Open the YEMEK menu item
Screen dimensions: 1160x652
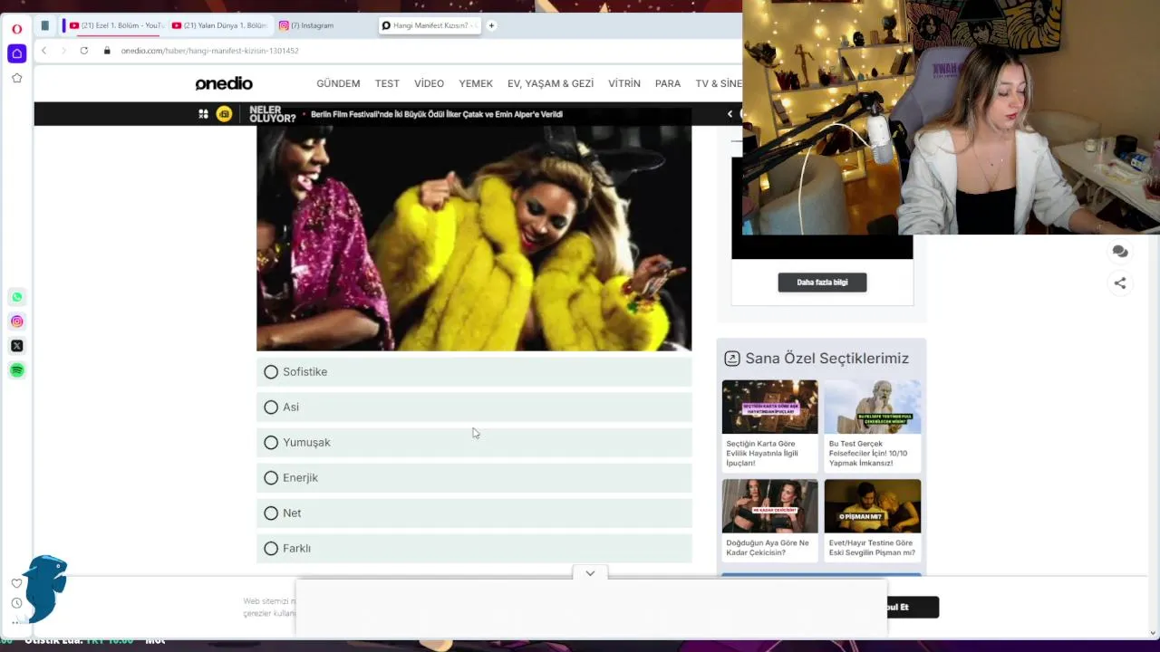point(476,83)
